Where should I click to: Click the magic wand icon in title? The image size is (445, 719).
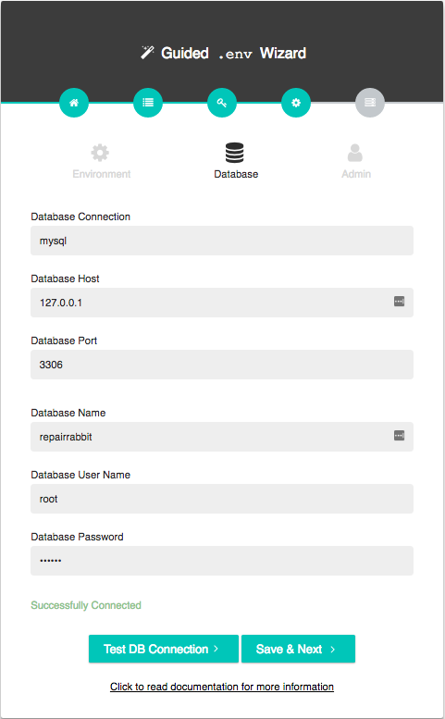[147, 53]
